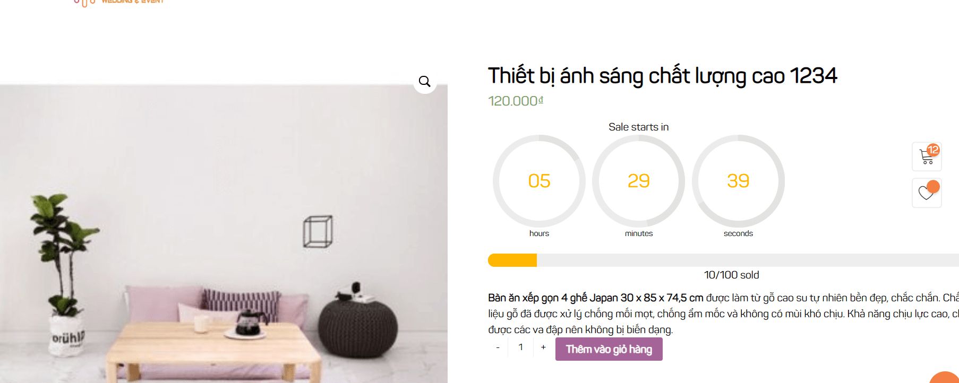Screen dimensions: 959x383
Task: Click the minutes countdown circle
Action: click(638, 181)
